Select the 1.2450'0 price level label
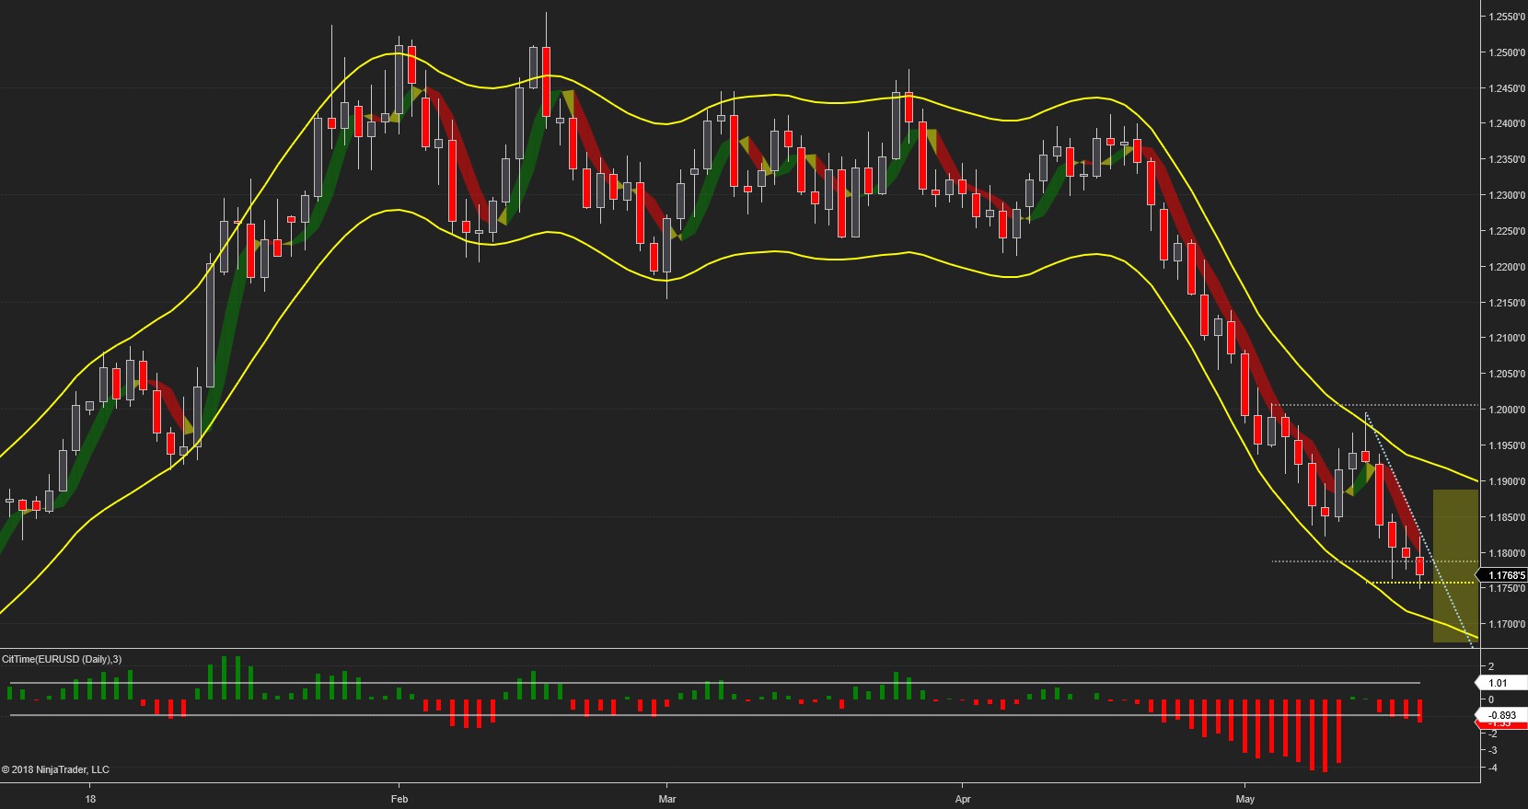1528x809 pixels. click(1507, 88)
